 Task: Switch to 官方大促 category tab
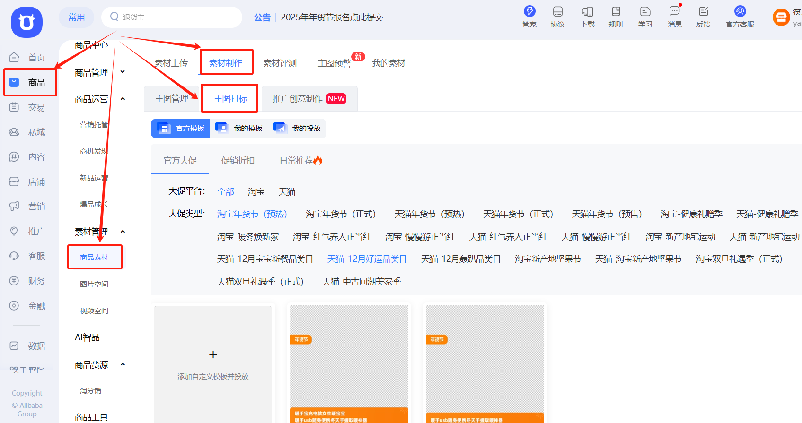click(x=180, y=161)
